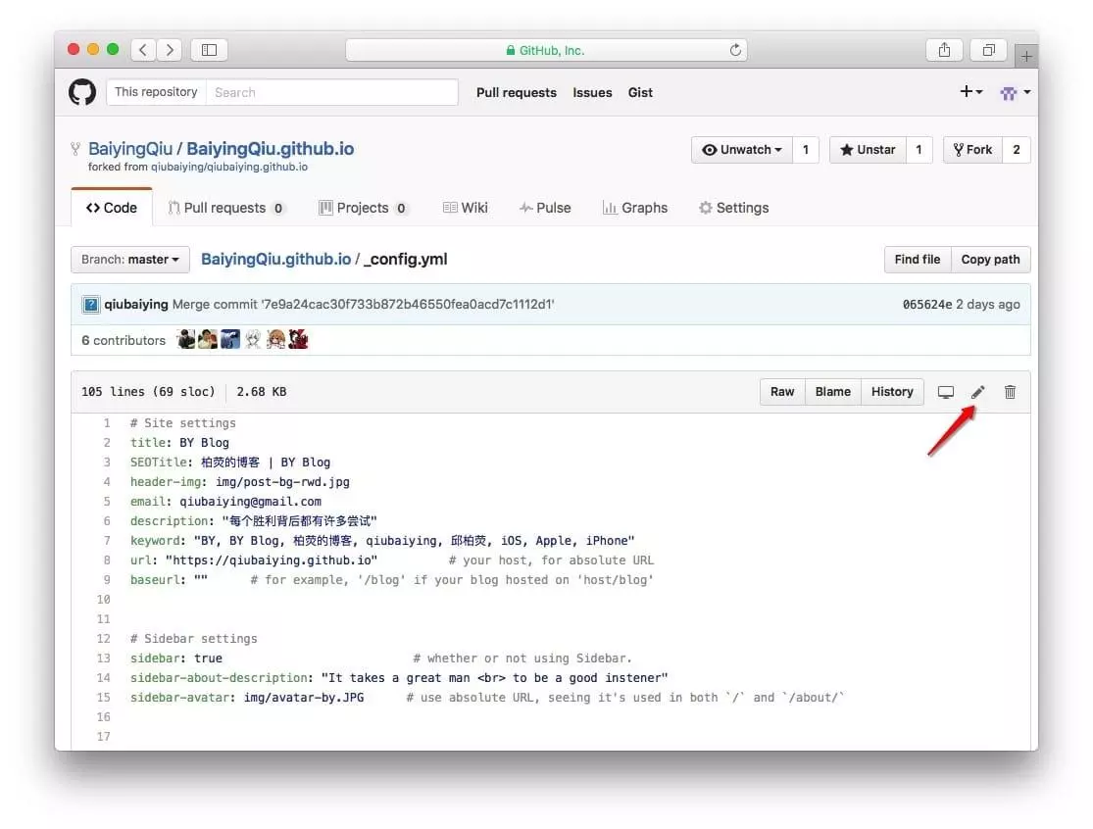The width and height of the screenshot is (1093, 829).
Task: Open the Merge commit message link
Action: (363, 305)
